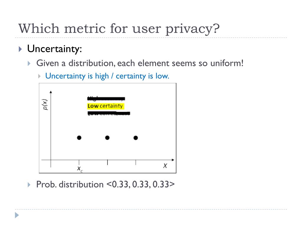The width and height of the screenshot is (302, 226).
Task: Click the top blacked-out redaction bar
Action: click(x=106, y=99)
